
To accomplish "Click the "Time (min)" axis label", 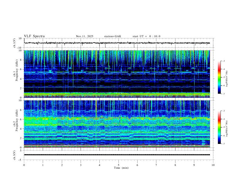I will (x=121, y=168).
